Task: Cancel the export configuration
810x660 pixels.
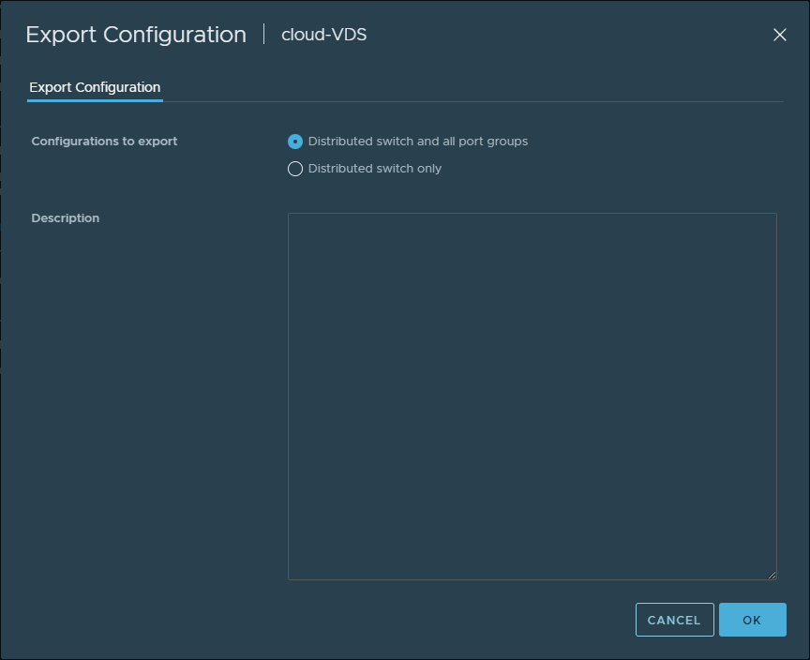Action: pyautogui.click(x=675, y=620)
